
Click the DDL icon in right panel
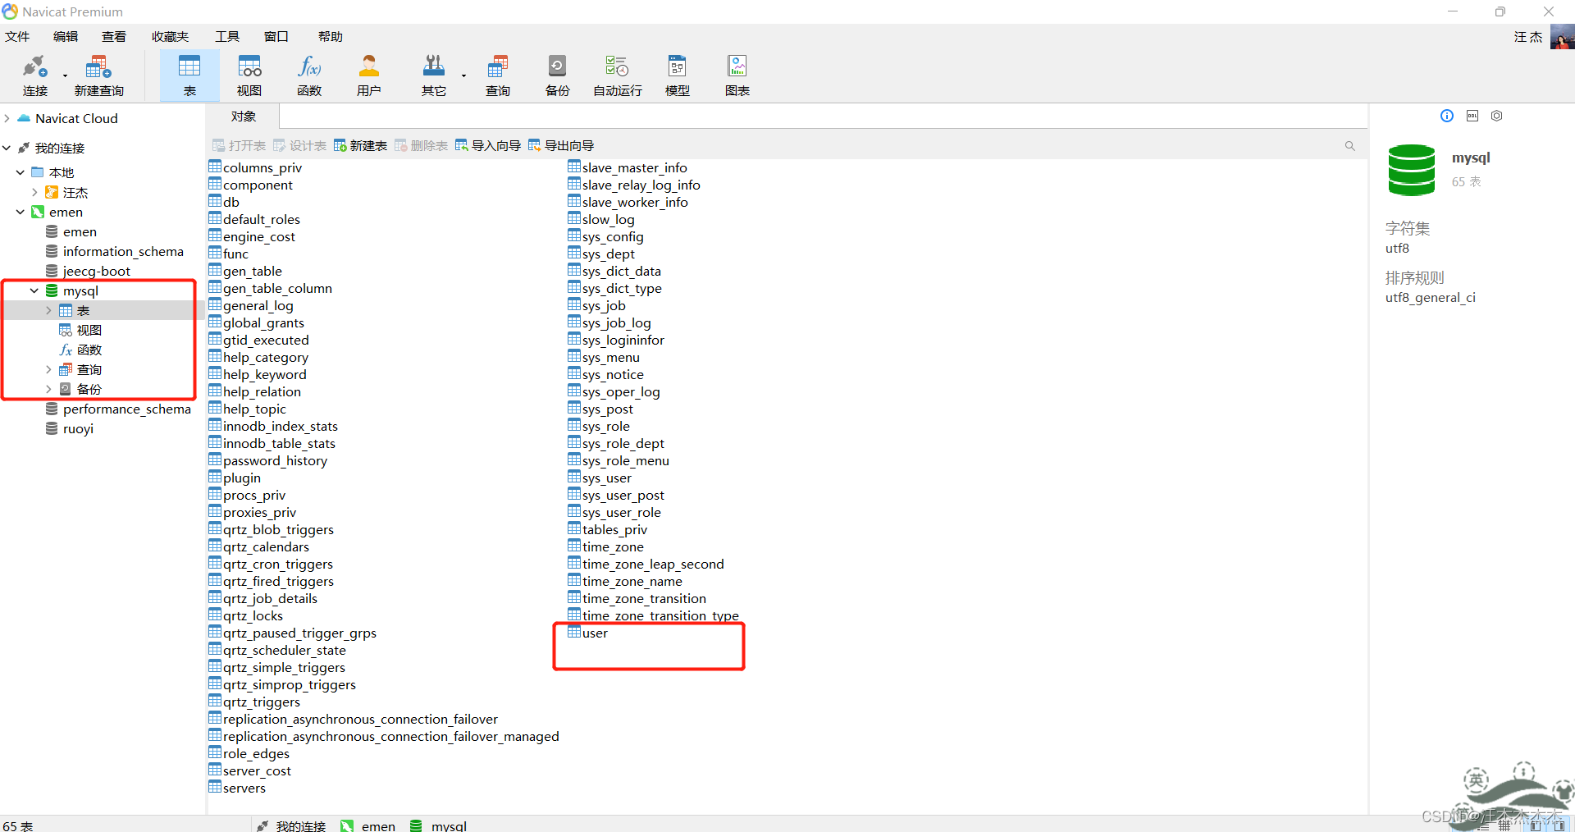(x=1472, y=116)
